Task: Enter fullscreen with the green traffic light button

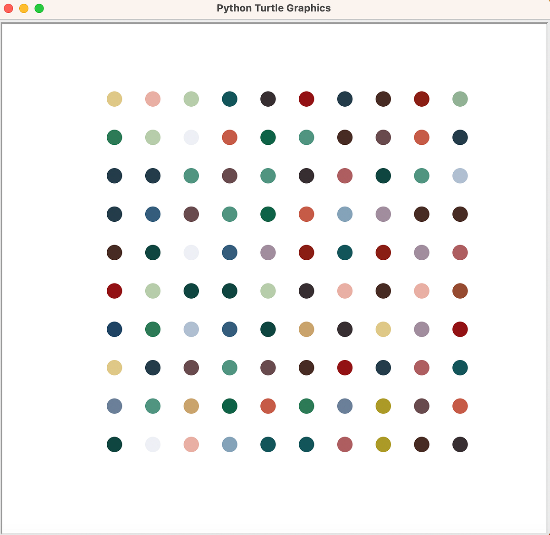Action: 39,8
